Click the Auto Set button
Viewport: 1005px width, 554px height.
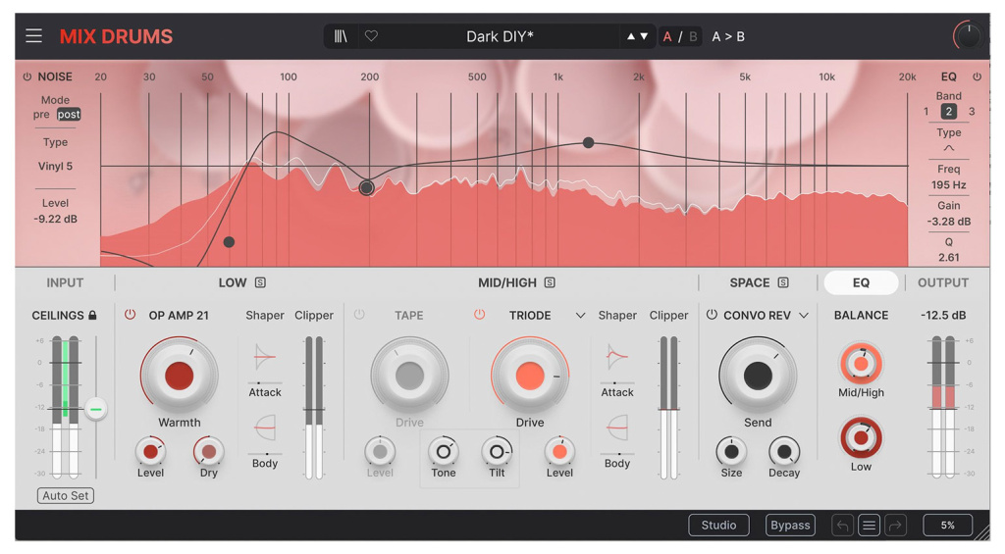66,496
